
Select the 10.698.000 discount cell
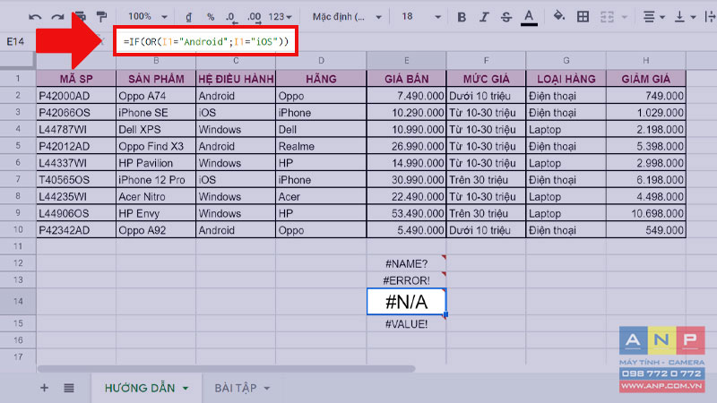[645, 213]
